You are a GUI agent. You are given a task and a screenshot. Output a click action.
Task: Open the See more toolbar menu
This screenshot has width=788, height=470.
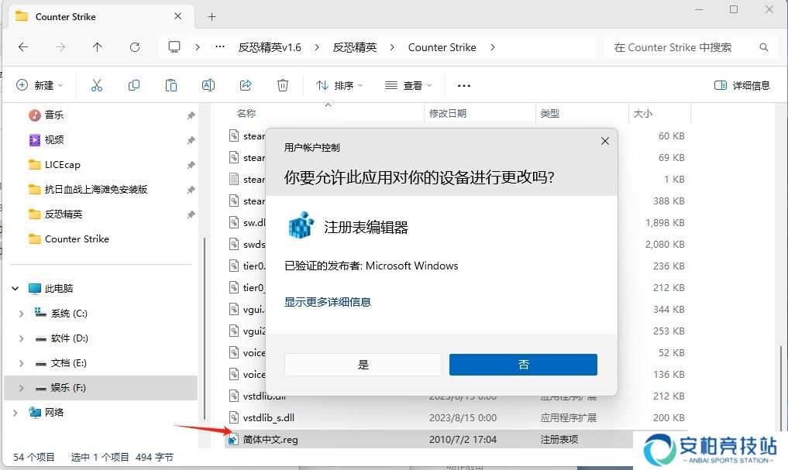click(463, 85)
